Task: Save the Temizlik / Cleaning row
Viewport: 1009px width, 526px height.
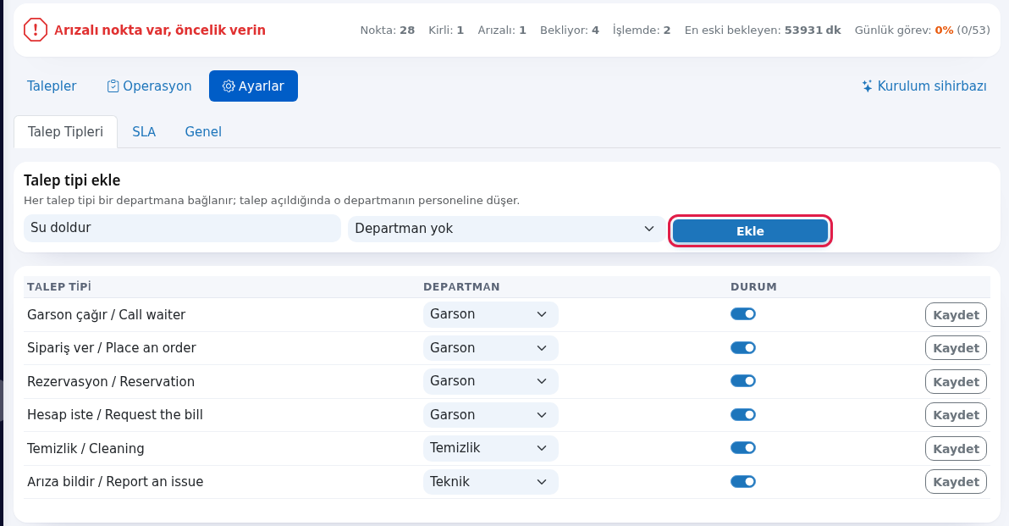Action: tap(956, 449)
